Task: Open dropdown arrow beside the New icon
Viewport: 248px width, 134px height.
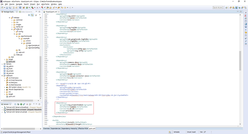Action: click(x=4, y=8)
